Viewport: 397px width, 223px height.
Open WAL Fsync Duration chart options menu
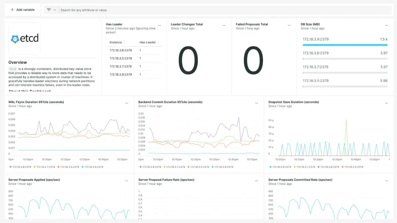127,103
